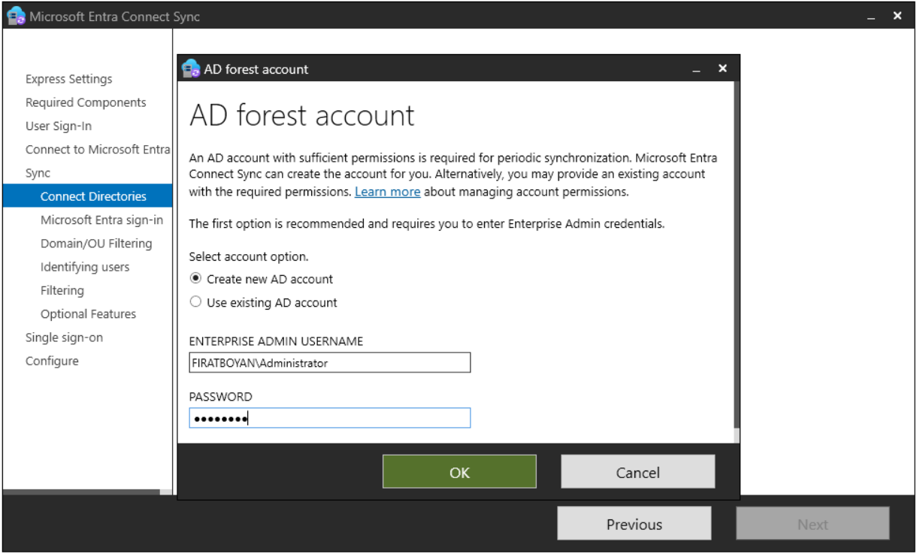Close the Entra Connect Sync window
This screenshot has height=554, width=917.
tap(897, 16)
